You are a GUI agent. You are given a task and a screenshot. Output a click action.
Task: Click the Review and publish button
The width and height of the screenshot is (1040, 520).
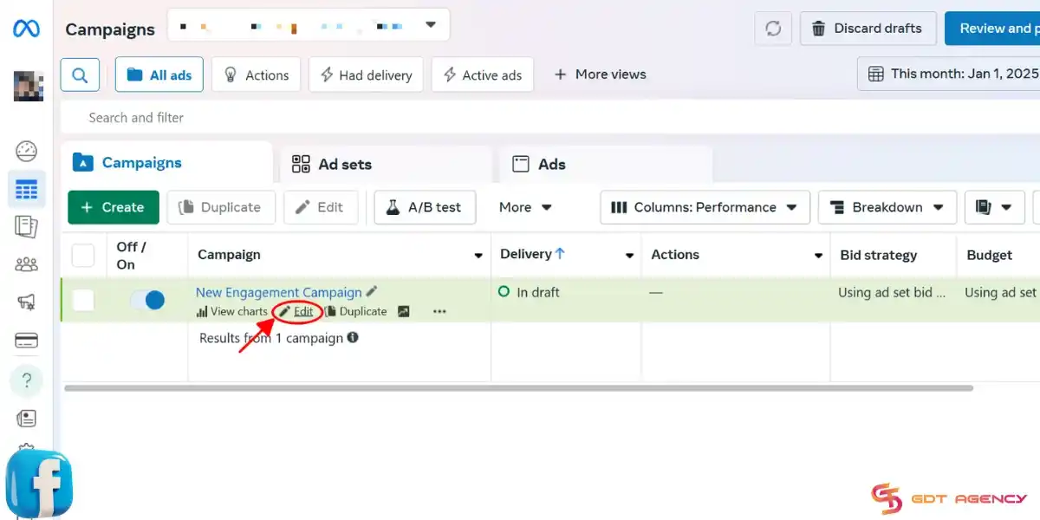(992, 29)
